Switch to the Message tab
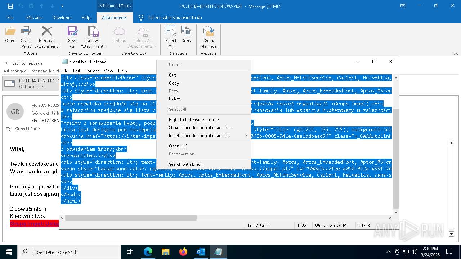Image resolution: width=461 pixels, height=259 pixels. tap(35, 18)
